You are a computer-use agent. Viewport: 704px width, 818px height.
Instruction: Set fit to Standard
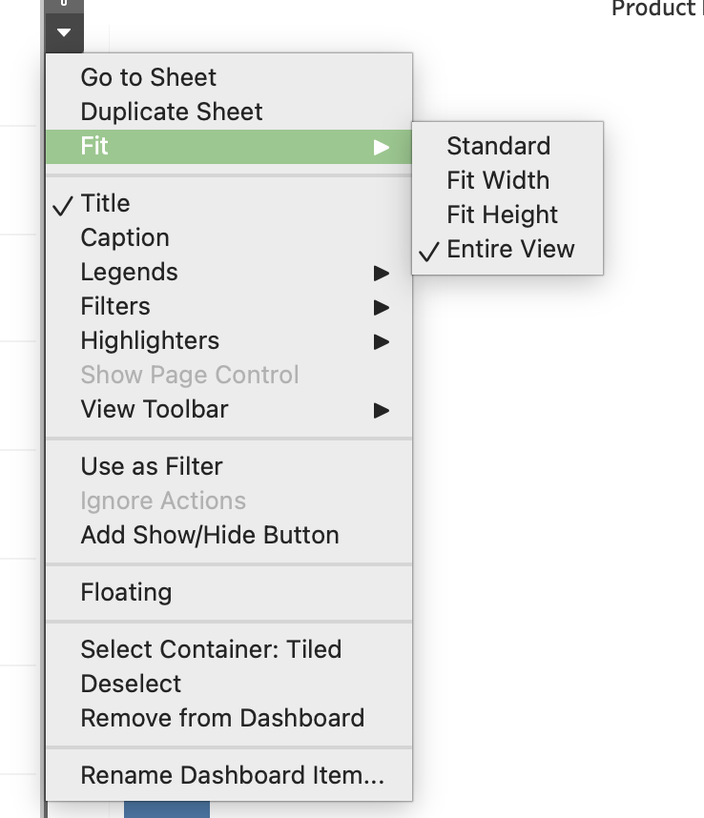(498, 146)
